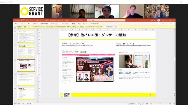Select slide 9 thumbnail
The height and width of the screenshot is (105, 188).
(26, 80)
